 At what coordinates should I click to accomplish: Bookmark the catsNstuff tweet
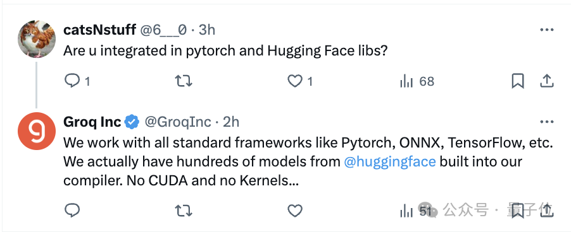click(x=517, y=81)
